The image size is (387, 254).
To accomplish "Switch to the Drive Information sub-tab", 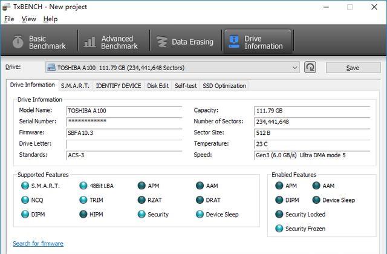I will 32,85.
